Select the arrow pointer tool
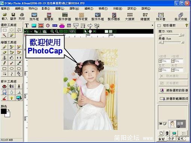Screen dimensions: 191x143 (x=86, y=31)
